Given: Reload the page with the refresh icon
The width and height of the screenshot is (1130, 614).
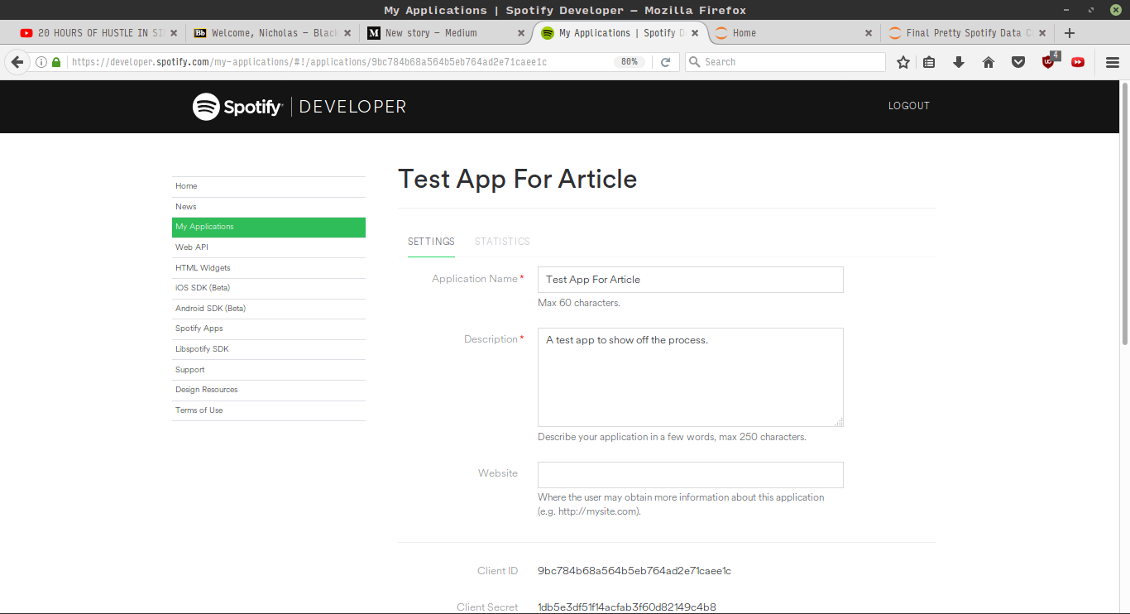Looking at the screenshot, I should coord(665,62).
